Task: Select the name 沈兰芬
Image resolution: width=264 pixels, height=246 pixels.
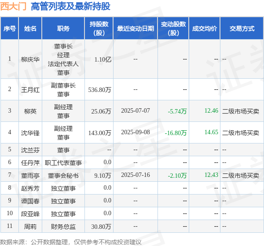Action: pyautogui.click(x=30, y=150)
